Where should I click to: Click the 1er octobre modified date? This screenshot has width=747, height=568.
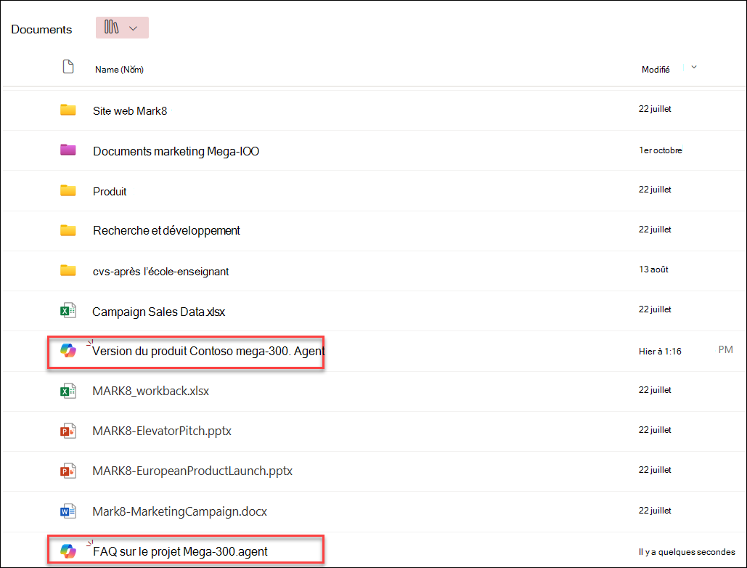point(661,150)
